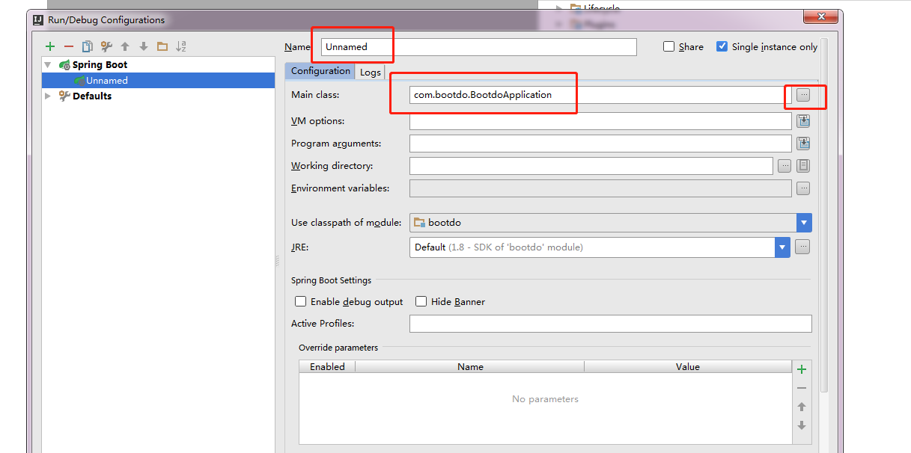Click the VM options input field
Viewport: 911px width, 453px height.
pyautogui.click(x=600, y=121)
